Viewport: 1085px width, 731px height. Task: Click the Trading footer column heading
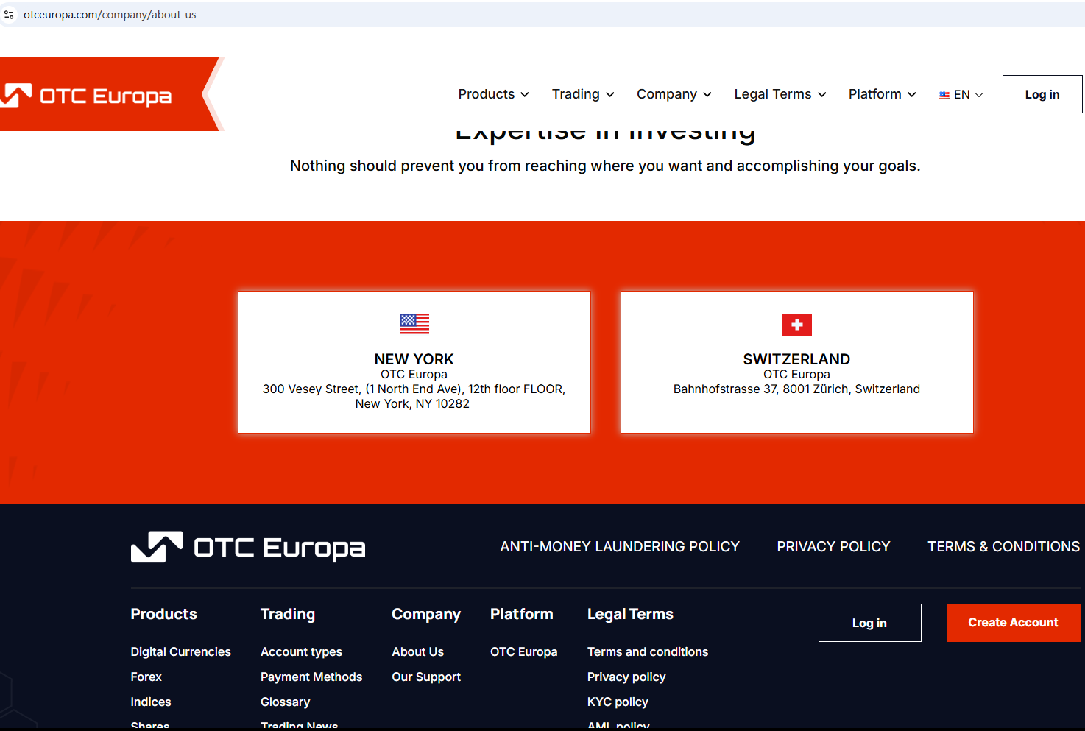pos(288,614)
